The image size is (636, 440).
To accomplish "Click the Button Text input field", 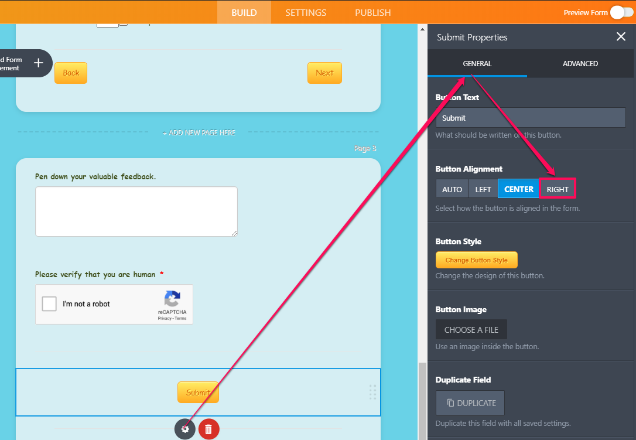I will point(531,118).
